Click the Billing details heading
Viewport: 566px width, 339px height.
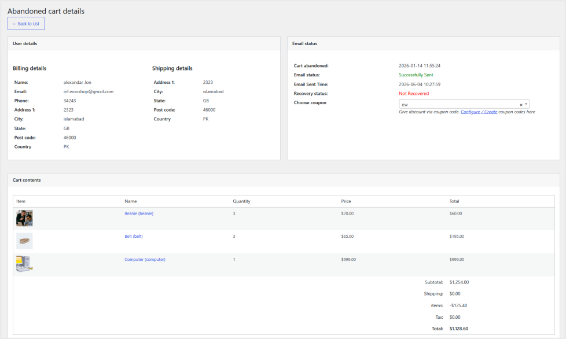coord(30,68)
